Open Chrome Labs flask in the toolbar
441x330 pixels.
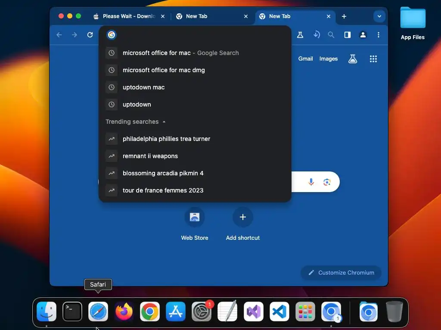pos(300,35)
